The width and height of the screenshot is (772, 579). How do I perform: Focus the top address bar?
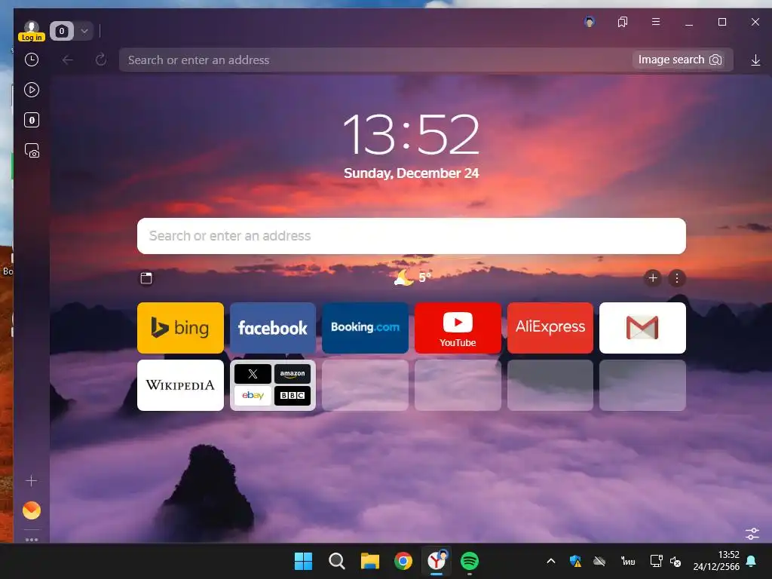[374, 60]
